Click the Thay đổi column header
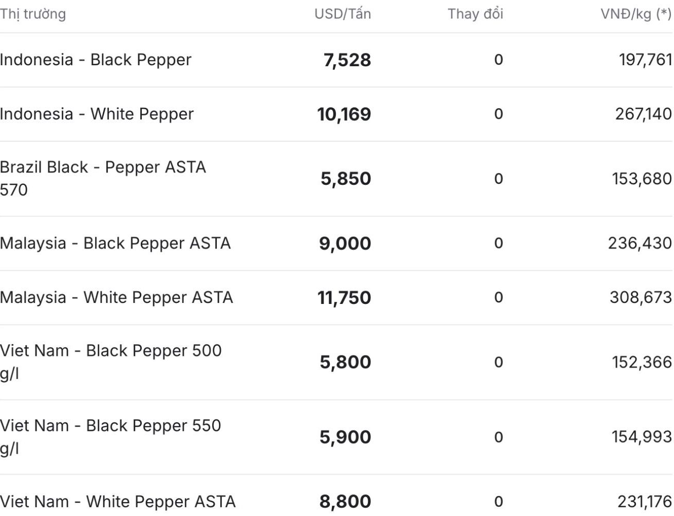The image size is (674, 516). tap(475, 14)
